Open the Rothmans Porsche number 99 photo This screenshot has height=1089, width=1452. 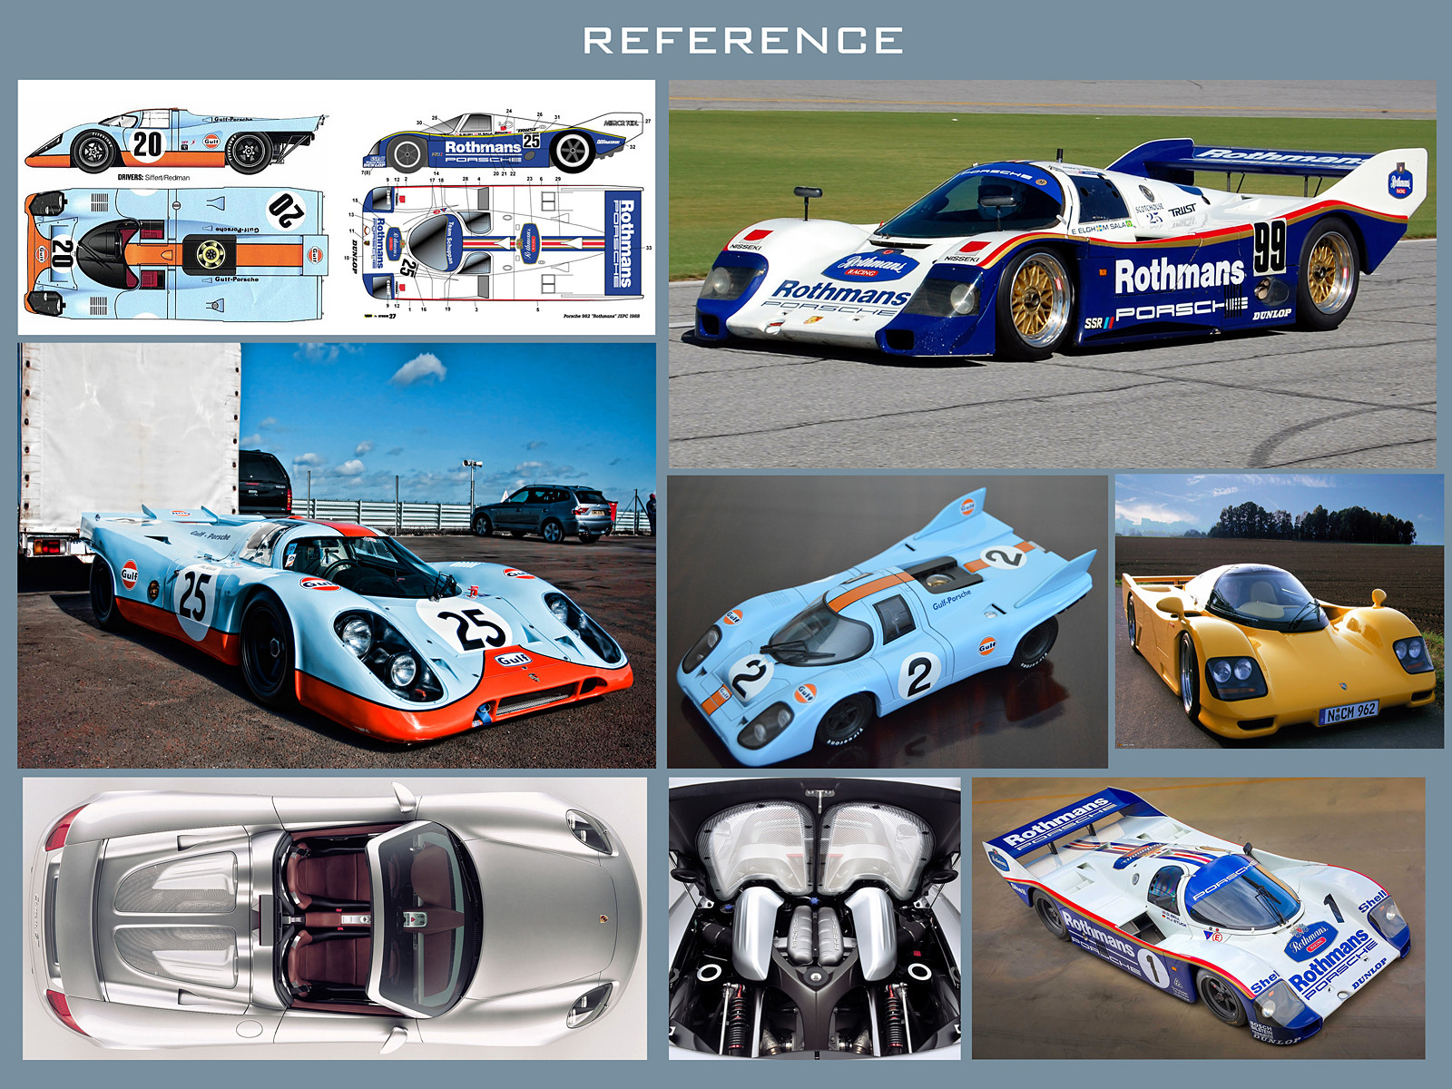point(1053,274)
